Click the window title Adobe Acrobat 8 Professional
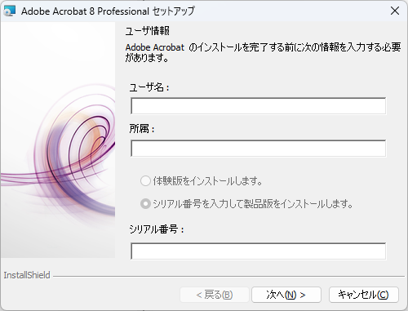The height and width of the screenshot is (311, 408). point(108,11)
